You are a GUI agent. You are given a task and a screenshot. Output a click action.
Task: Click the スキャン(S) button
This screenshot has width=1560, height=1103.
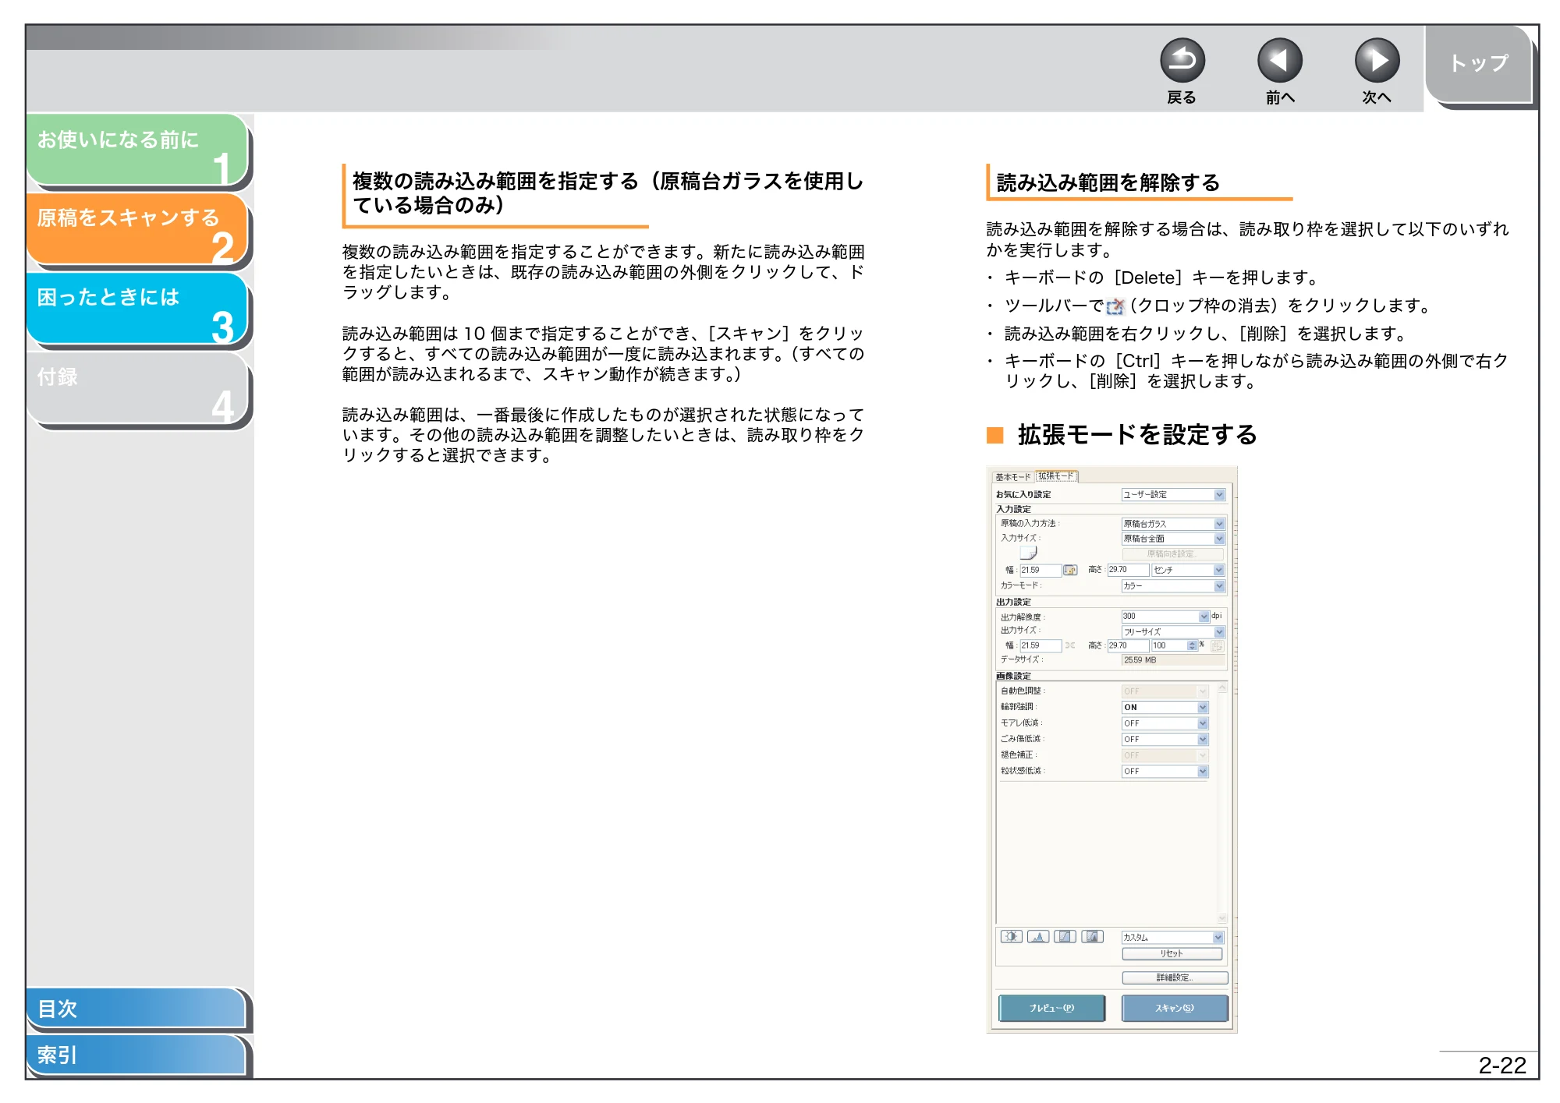pos(1175,1008)
